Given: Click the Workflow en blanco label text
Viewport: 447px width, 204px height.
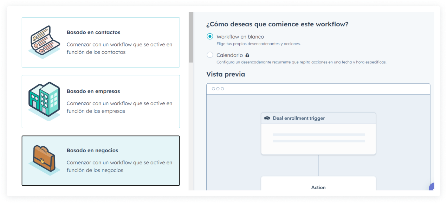Looking at the screenshot, I should [x=240, y=37].
